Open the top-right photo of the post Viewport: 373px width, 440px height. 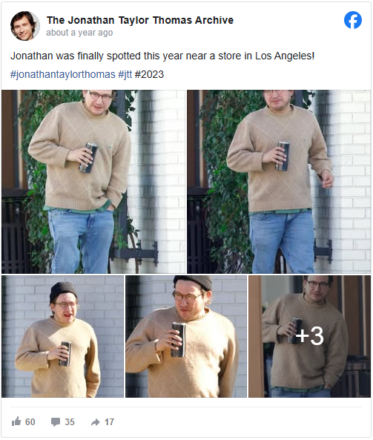[279, 182]
